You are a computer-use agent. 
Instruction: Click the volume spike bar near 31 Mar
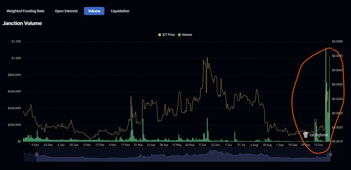132,124
